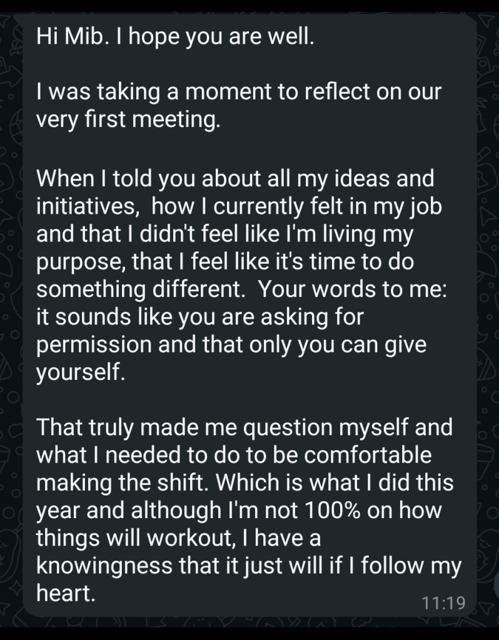
Task: Select the greeting line 'Hi Mib. I hope you are well.'
Action: click(x=175, y=37)
